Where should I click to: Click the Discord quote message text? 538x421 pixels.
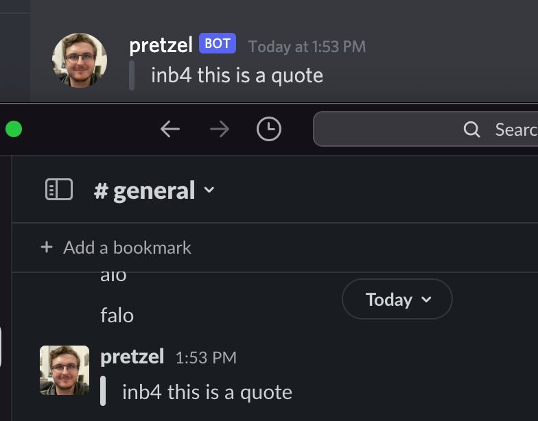coord(237,75)
